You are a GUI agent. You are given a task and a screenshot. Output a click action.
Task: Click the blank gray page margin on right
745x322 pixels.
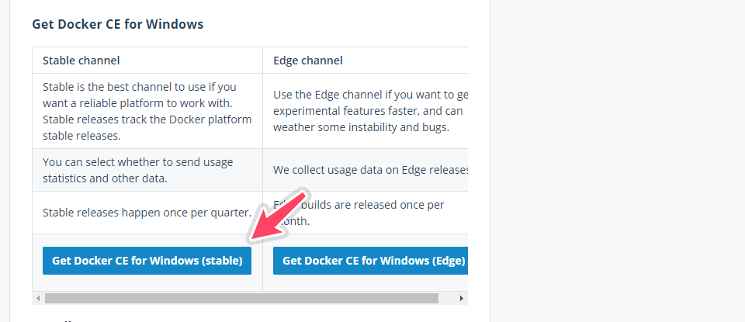coord(618,161)
